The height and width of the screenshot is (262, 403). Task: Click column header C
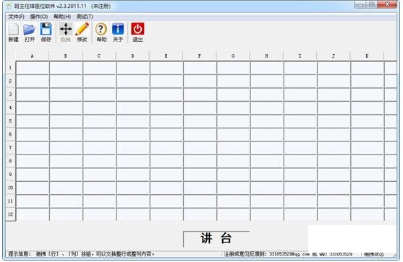coord(99,56)
